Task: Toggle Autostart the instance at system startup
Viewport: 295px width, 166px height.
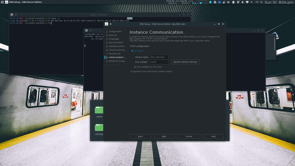Action: point(151,71)
